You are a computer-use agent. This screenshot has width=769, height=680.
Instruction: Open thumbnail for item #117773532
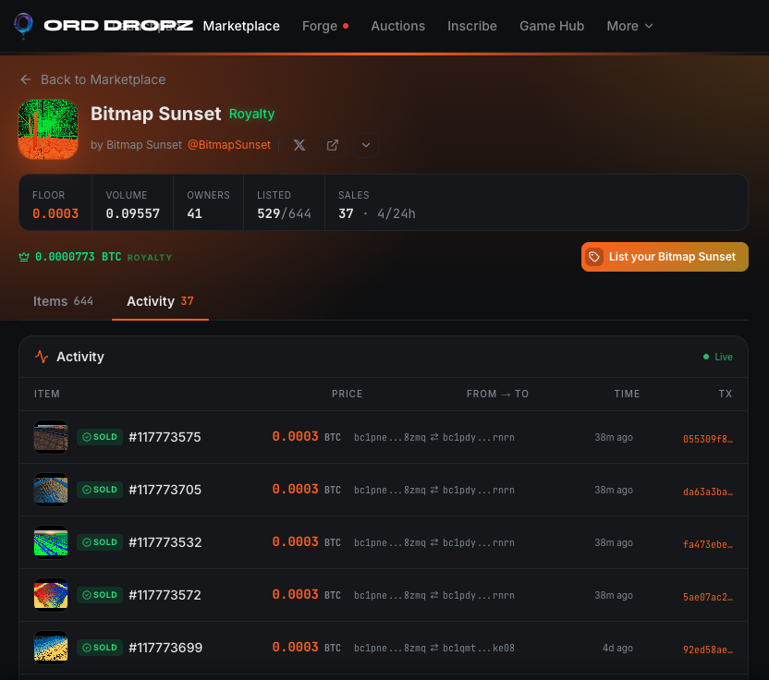tap(51, 542)
